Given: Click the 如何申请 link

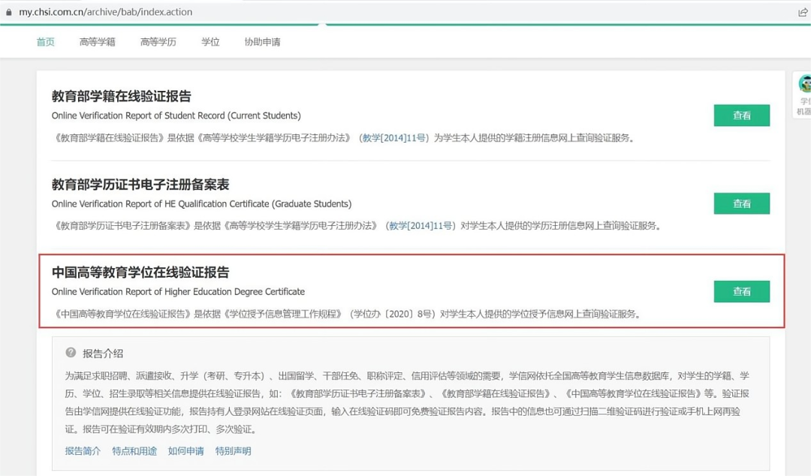Looking at the screenshot, I should tap(185, 453).
